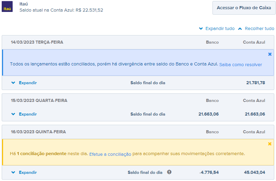276x181 pixels.
Task: Click chevron icon in 16/03/2023 row
Action: point(13,172)
